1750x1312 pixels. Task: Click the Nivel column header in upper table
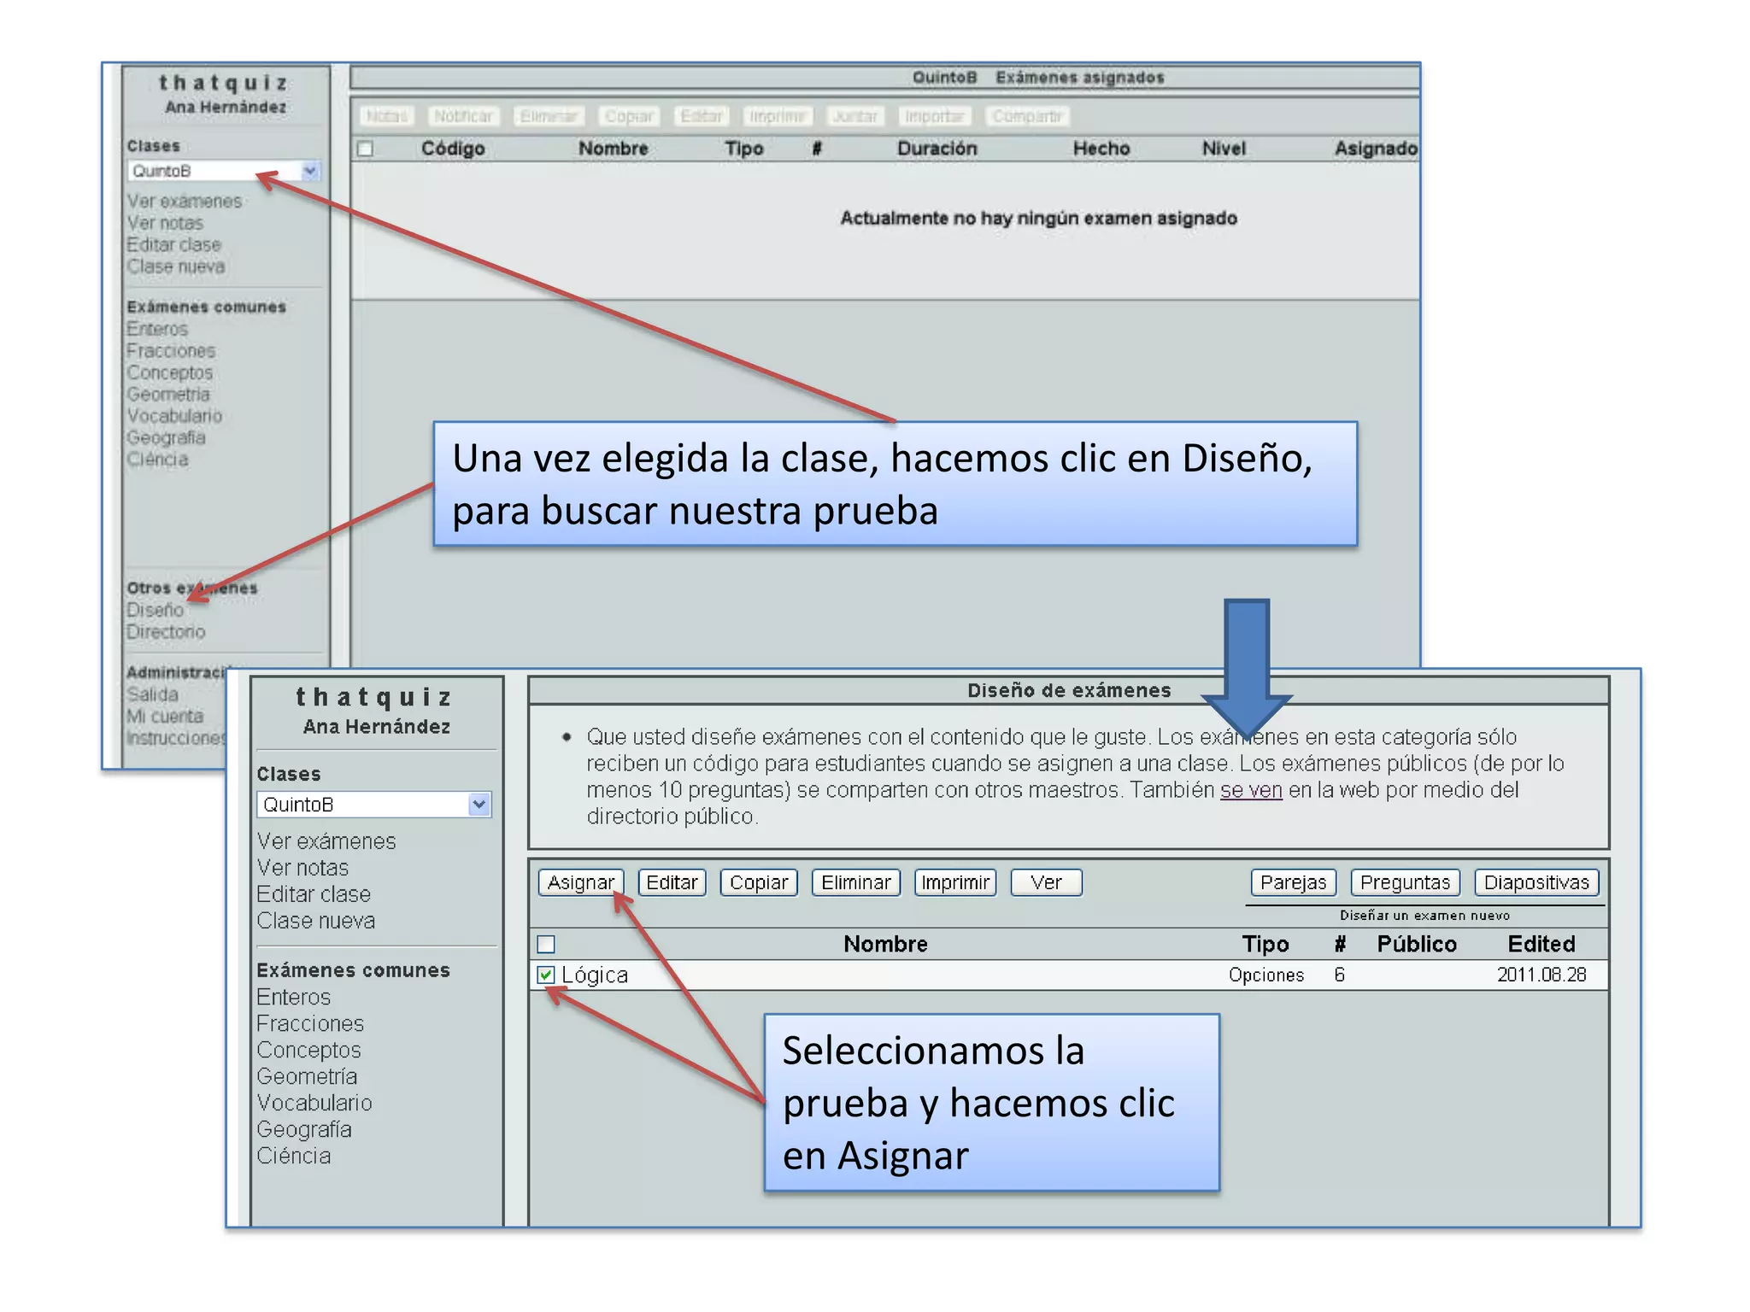tap(1224, 149)
